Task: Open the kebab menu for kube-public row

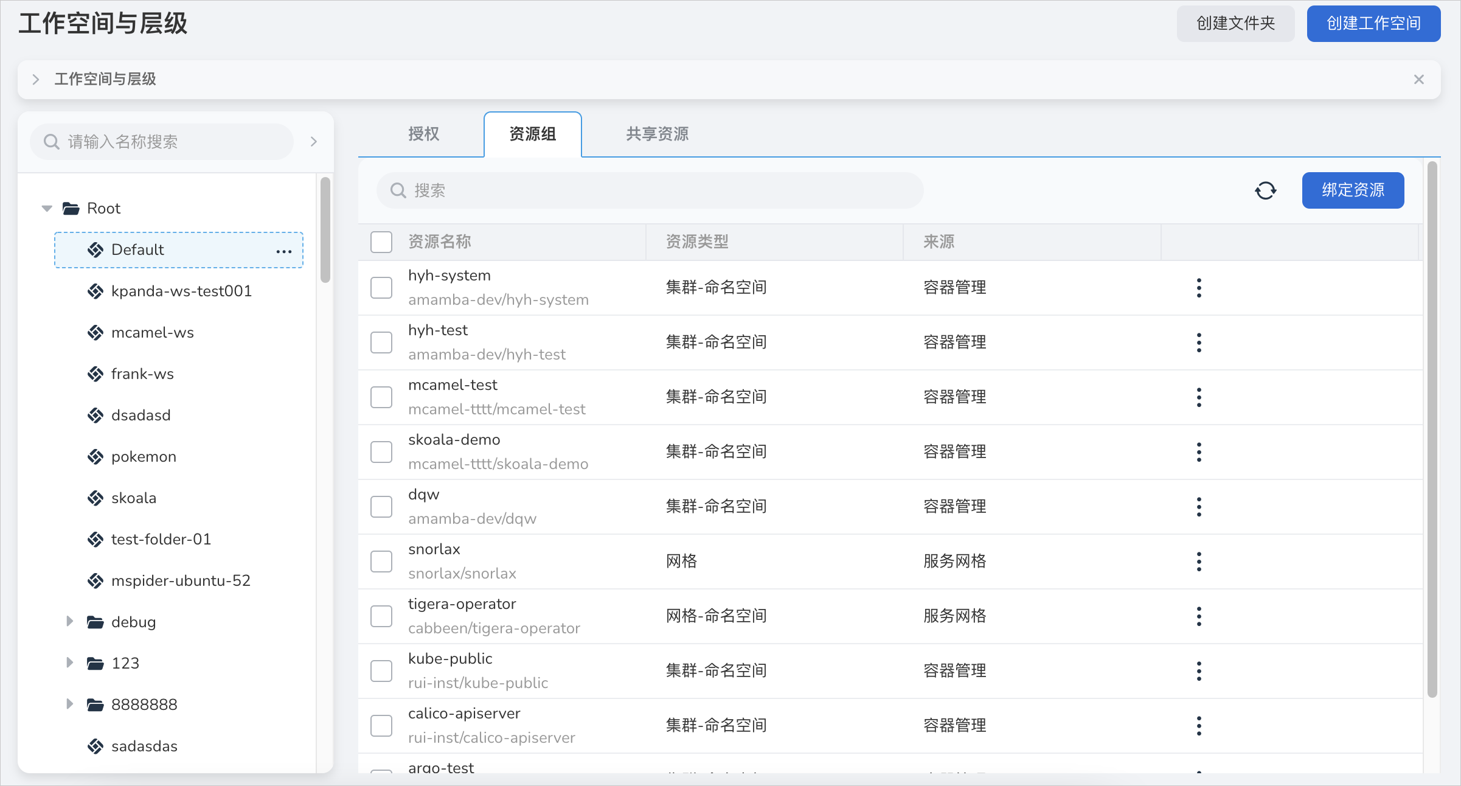Action: tap(1199, 671)
